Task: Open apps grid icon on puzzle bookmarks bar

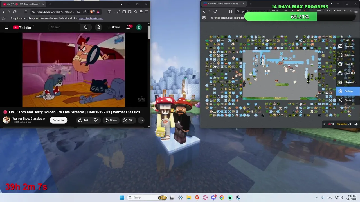Action: point(204,18)
